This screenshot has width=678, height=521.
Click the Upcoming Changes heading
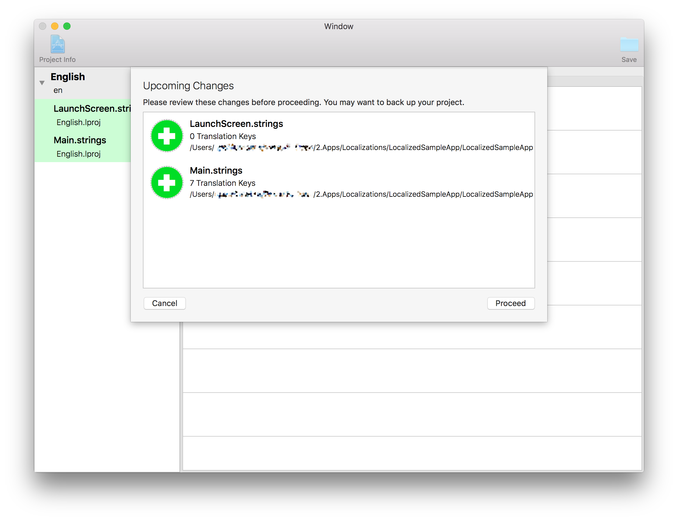tap(188, 86)
